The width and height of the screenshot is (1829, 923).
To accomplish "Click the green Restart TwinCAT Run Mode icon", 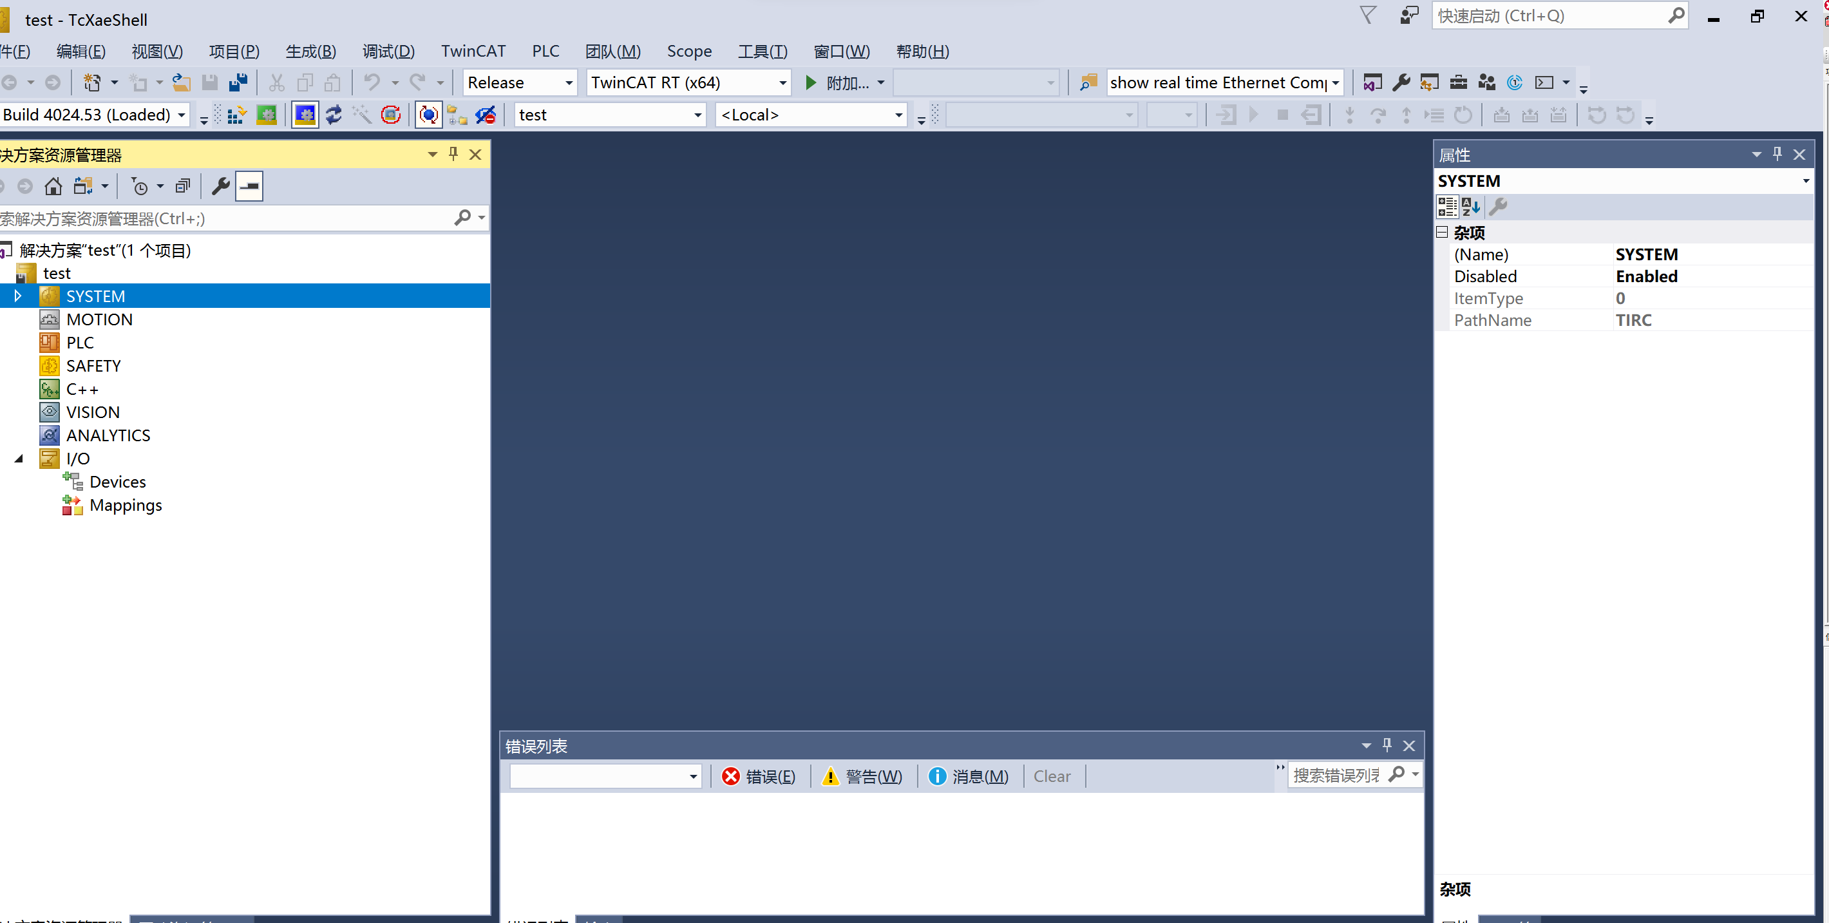I will point(267,115).
